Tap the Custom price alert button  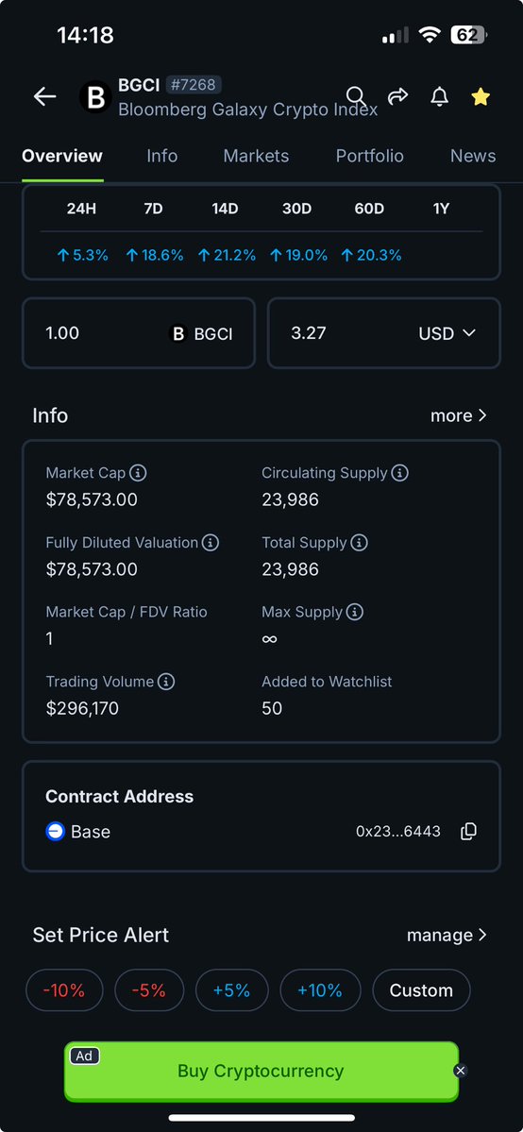[421, 990]
